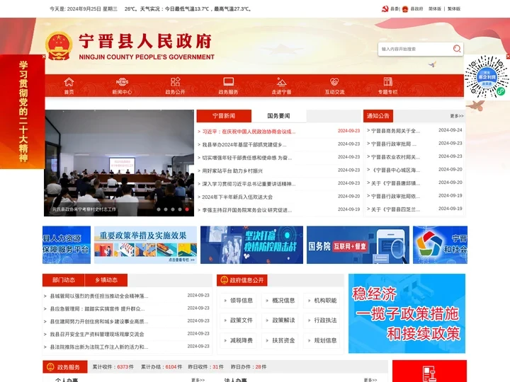
Task: Click the 规划信息 button
Action: pyautogui.click(x=322, y=340)
